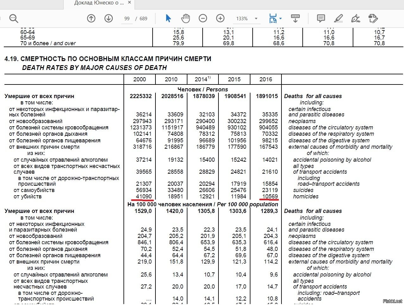Image resolution: width=404 pixels, height=305 pixels.
Task: Click the age group row '65-69'
Action: pyautogui.click(x=28, y=38)
